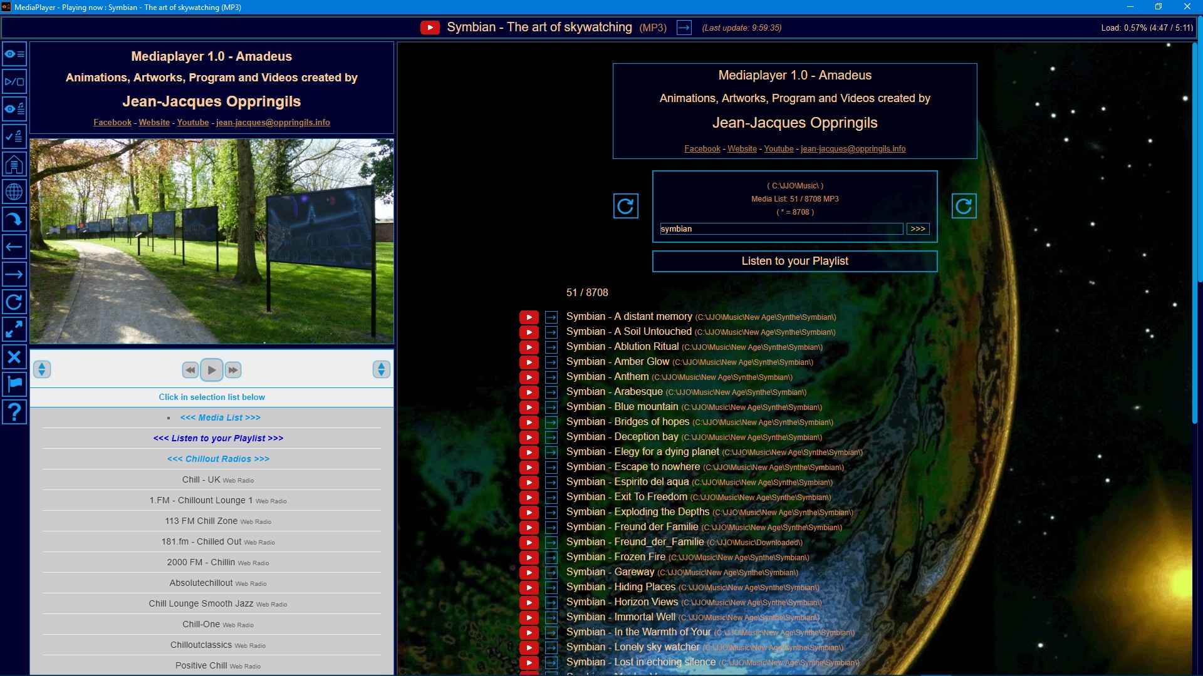The height and width of the screenshot is (676, 1203).
Task: Click YouTube icon for Symbian - Anthem
Action: pos(529,377)
